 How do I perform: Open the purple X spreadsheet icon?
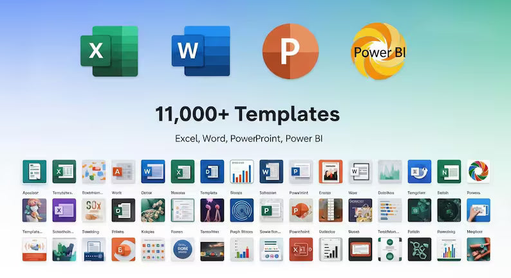point(64,211)
